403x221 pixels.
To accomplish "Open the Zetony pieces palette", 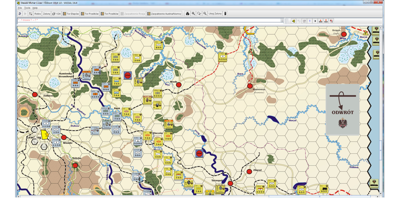I will (x=47, y=14).
